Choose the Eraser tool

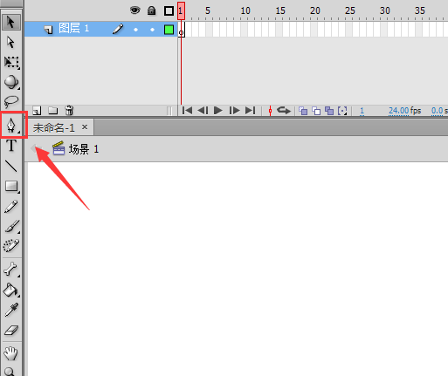coord(11,331)
